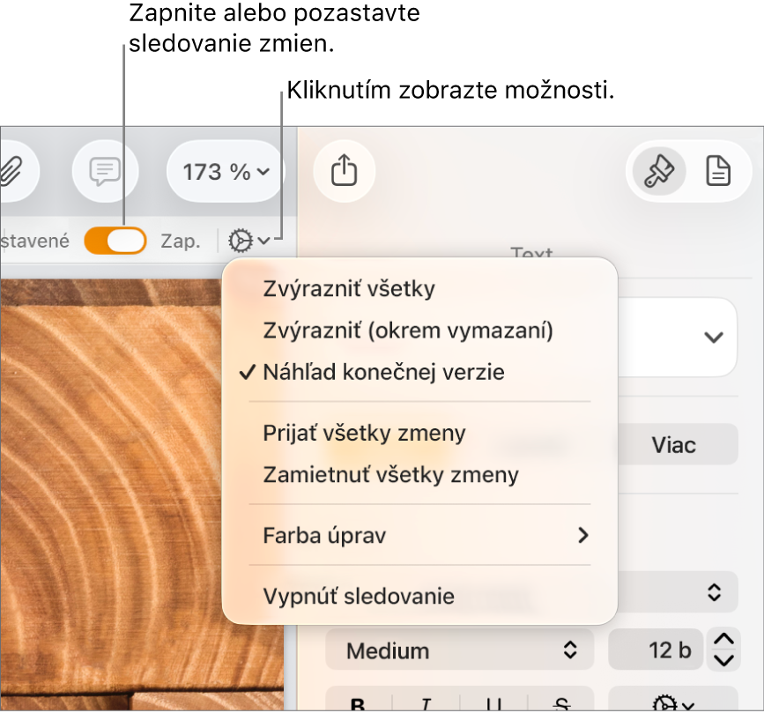Expand the Farba úprav submenu
The height and width of the screenshot is (713, 764).
pyautogui.click(x=419, y=536)
